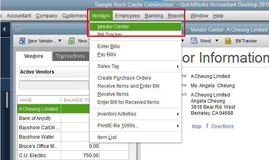Click the Ms. Angela Cheung contact name
The height and width of the screenshot is (160, 269).
click(x=213, y=86)
